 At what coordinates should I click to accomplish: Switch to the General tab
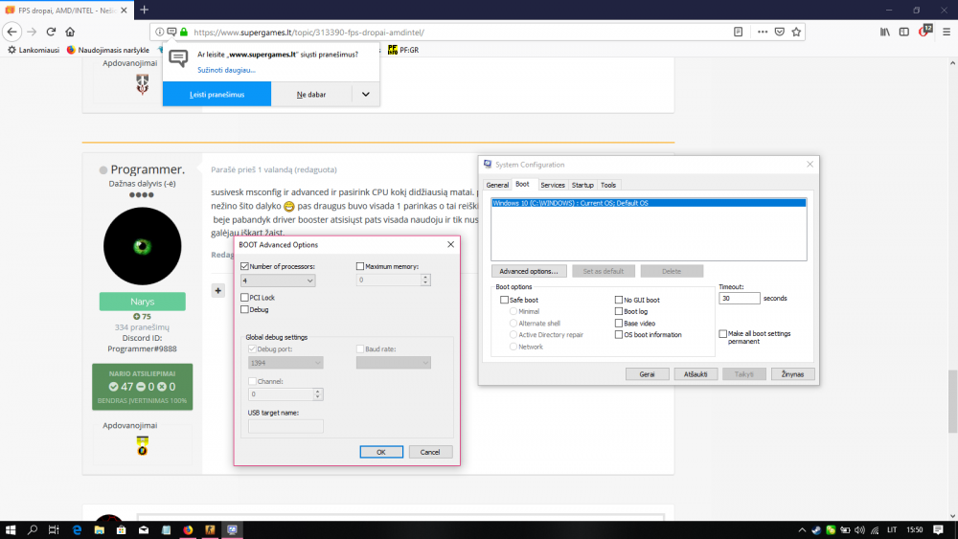[497, 185]
